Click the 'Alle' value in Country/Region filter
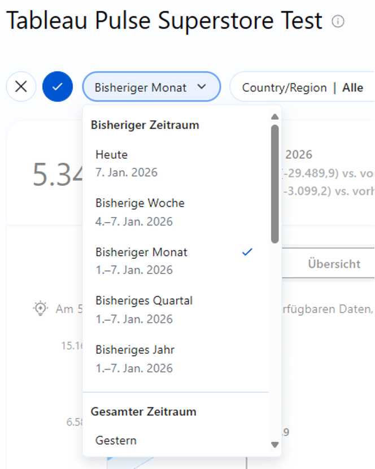The height and width of the screenshot is (469, 375). click(x=352, y=88)
